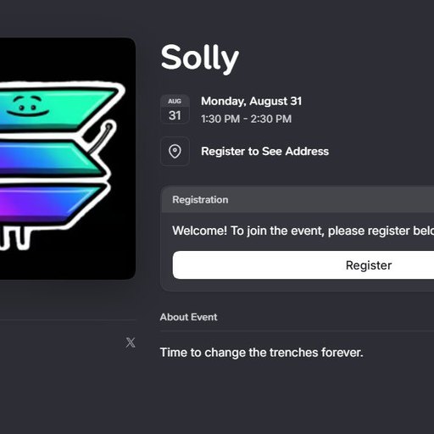This screenshot has width=434, height=434.
Task: Click the divider line under About Event
Action: [x=297, y=331]
